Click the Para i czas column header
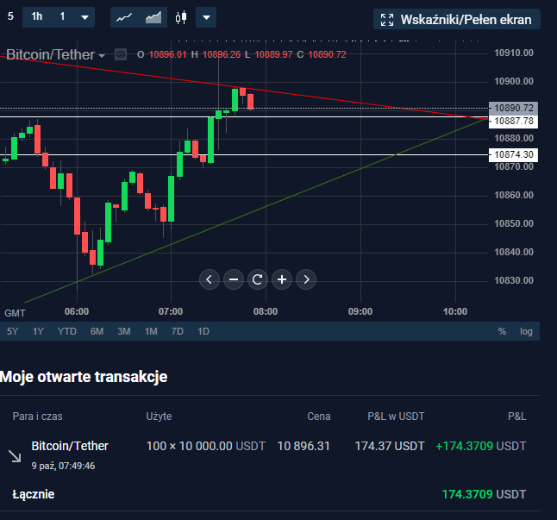The height and width of the screenshot is (520, 557). [x=37, y=417]
